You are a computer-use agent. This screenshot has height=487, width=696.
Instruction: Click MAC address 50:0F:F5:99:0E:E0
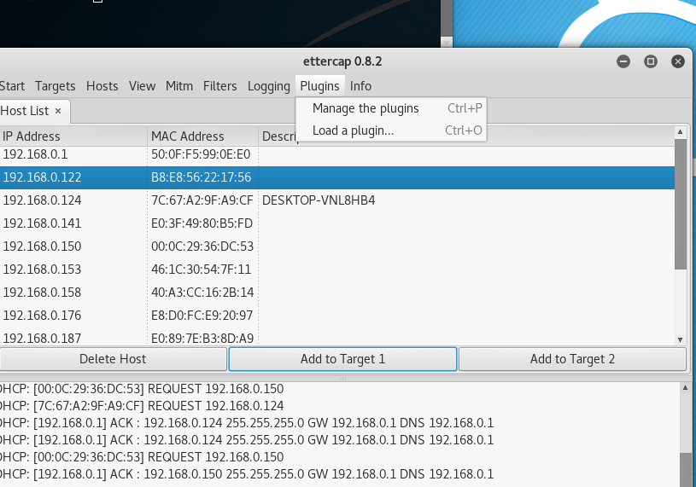pyautogui.click(x=201, y=154)
